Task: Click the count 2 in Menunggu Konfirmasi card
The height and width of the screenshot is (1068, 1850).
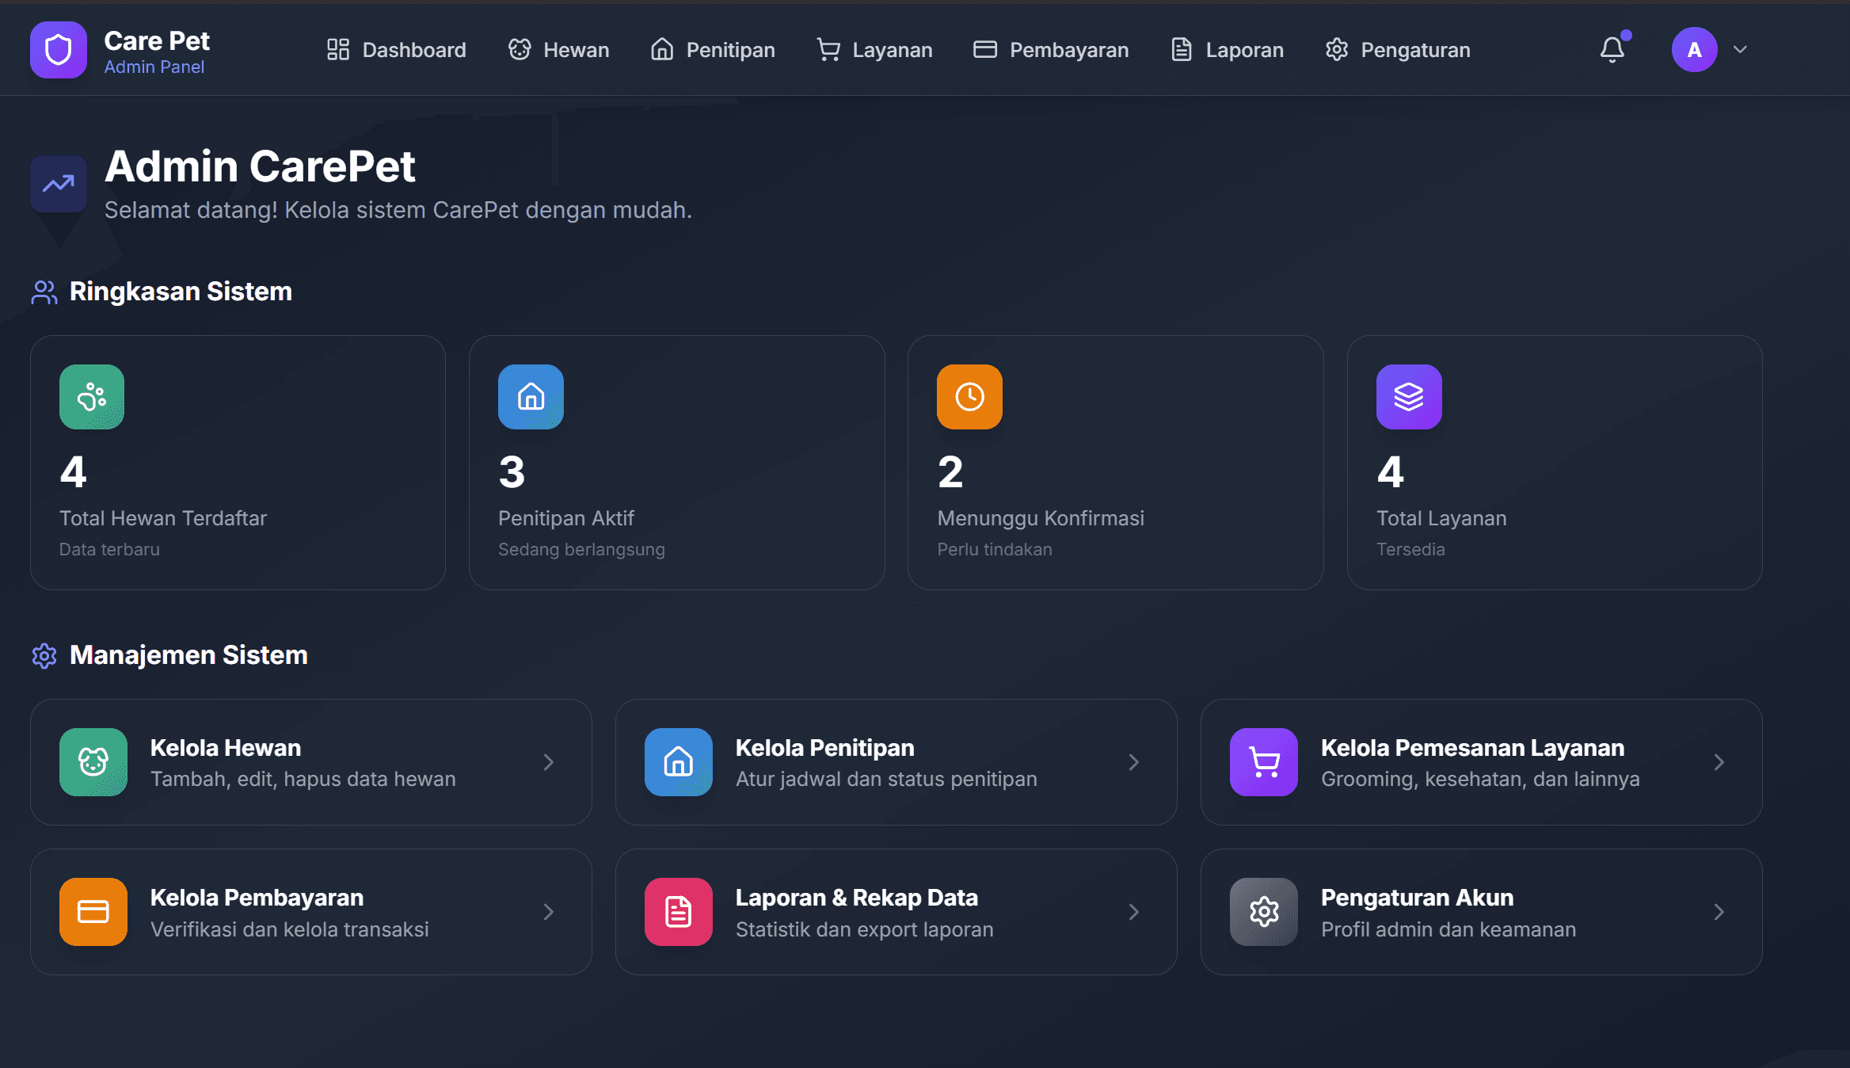Action: tap(950, 472)
